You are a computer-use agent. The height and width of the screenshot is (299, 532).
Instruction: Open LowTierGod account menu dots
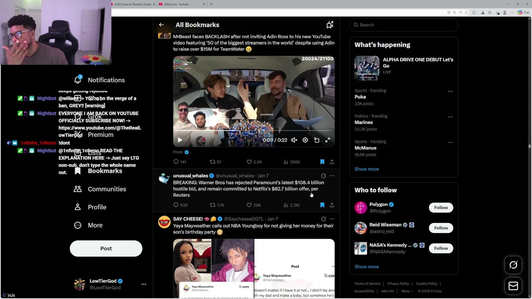144,284
